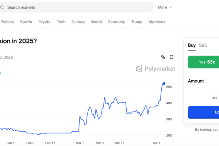Go to the Crypto category
Image resolution: width=219 pixels, height=146 pixels.
[x=45, y=22]
